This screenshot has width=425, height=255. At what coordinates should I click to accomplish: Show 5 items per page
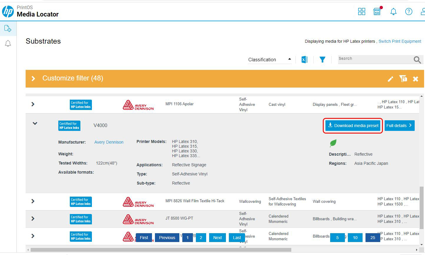[338, 238]
